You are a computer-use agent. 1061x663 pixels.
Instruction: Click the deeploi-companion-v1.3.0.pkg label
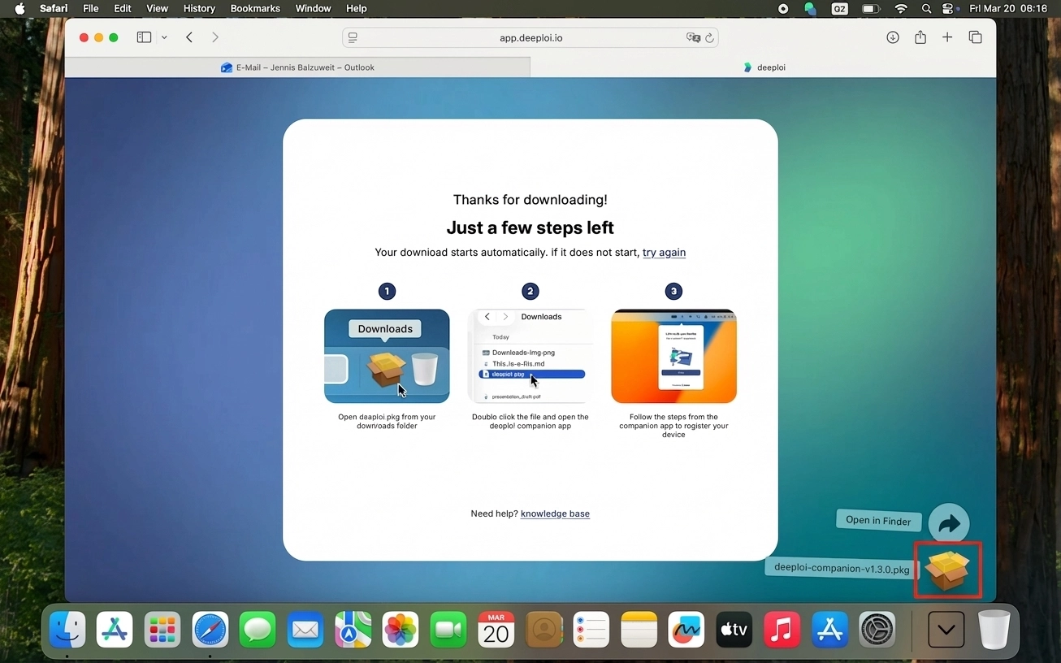(x=842, y=569)
